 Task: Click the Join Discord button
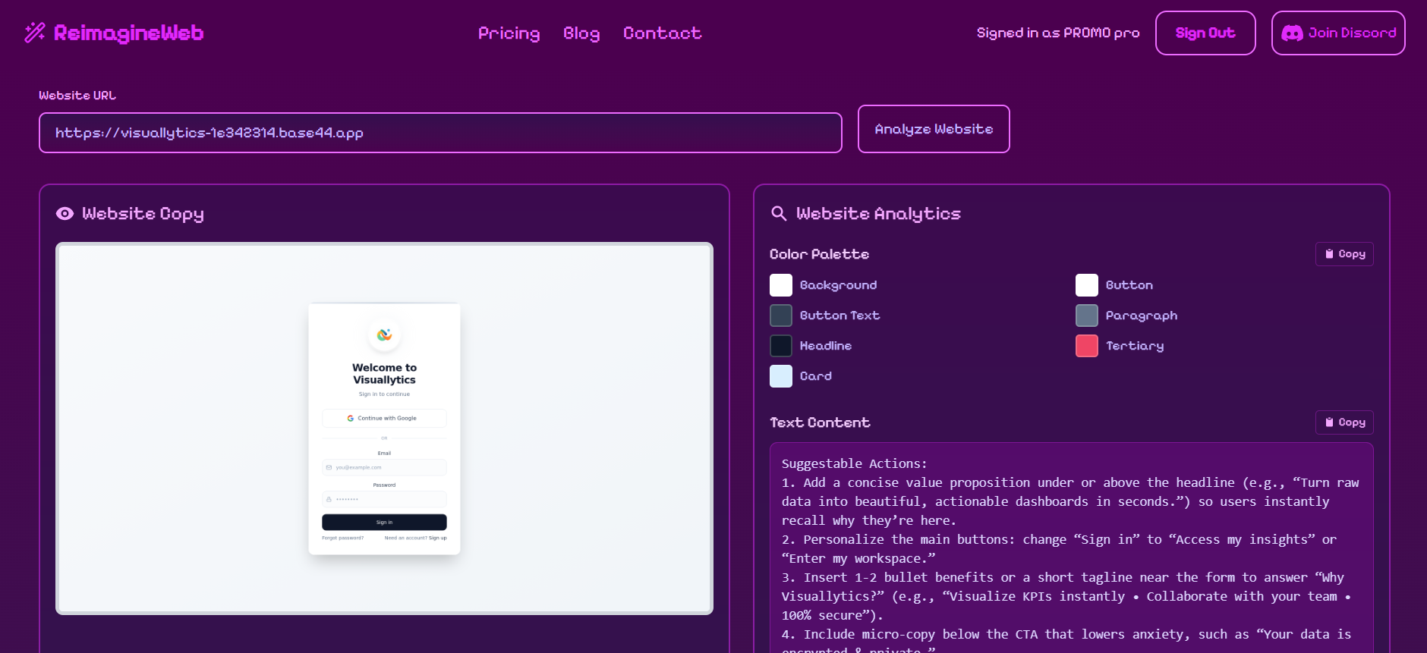point(1338,33)
